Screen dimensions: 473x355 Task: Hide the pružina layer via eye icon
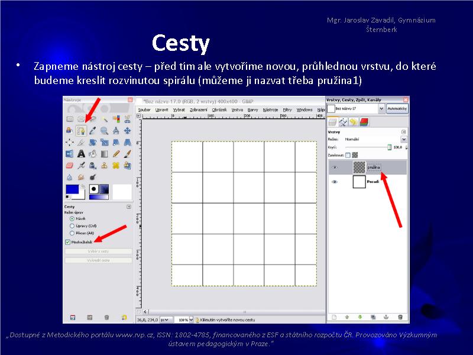point(335,167)
